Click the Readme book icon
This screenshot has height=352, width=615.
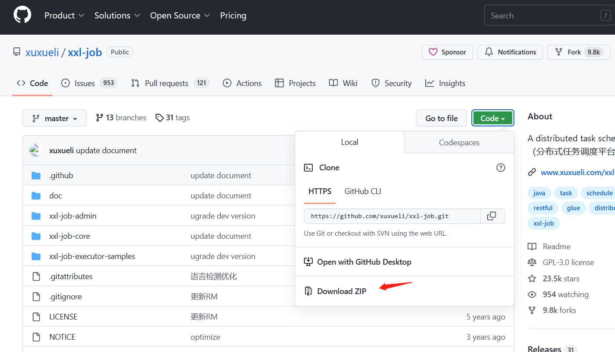point(532,247)
